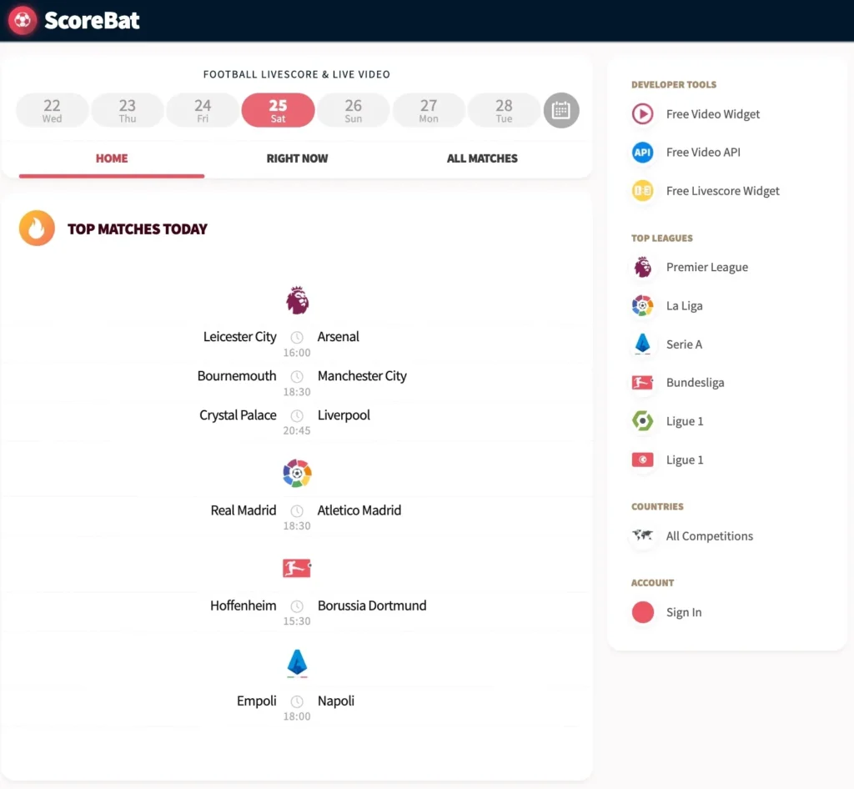Click the clock icon for Leicester City match
Image resolution: width=854 pixels, height=789 pixels.
click(297, 337)
